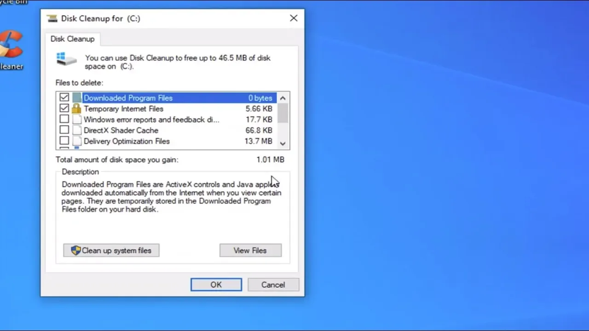Click the 5.66 KB size value
This screenshot has height=331, width=589.
click(259, 109)
